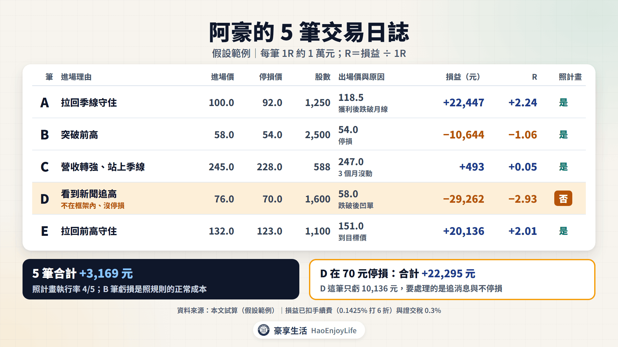Click entry reason 營收轉強、站上季線
618x347 pixels.
coord(103,167)
